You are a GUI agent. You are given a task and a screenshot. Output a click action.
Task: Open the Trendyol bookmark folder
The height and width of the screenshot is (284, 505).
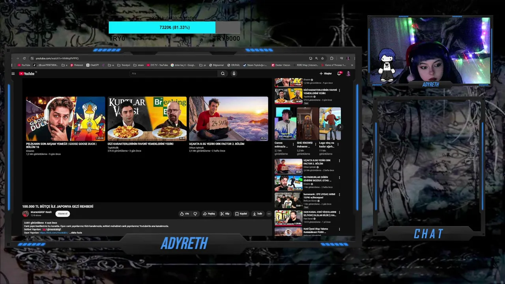(123, 65)
